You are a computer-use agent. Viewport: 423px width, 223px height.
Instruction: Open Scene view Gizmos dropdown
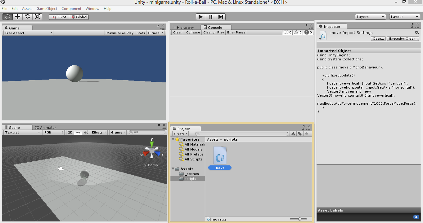coord(118,132)
